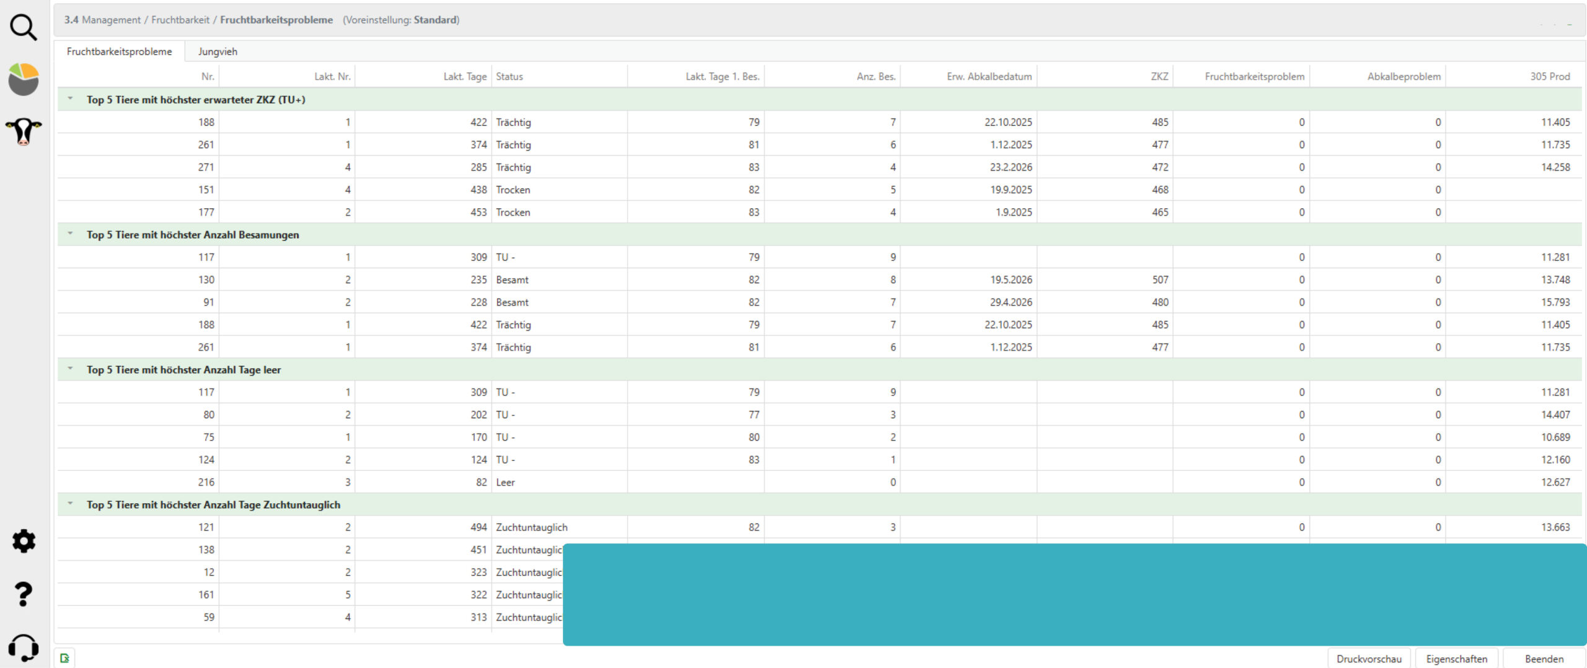Click the 305 Prod column header
Viewport: 1587px width, 668px height.
pos(1549,77)
